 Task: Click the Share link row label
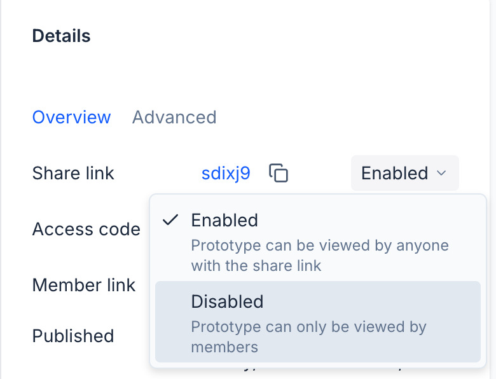coord(73,173)
